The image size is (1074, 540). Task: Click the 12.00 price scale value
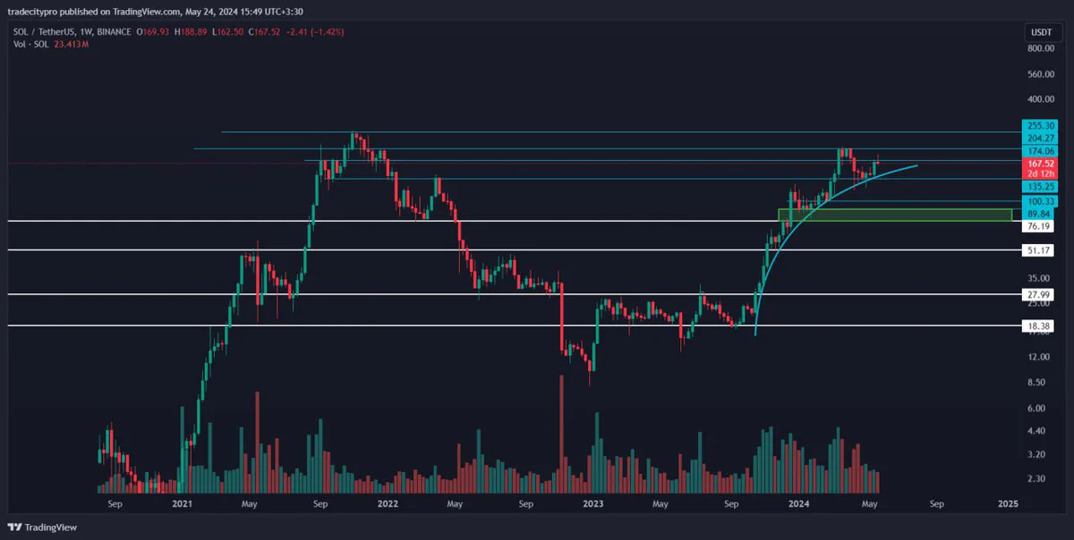pos(1038,357)
